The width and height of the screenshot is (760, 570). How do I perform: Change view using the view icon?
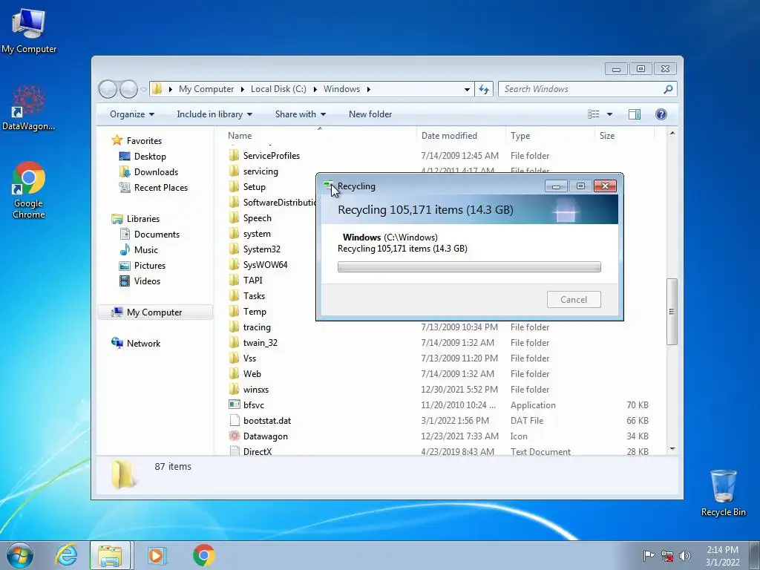point(593,114)
